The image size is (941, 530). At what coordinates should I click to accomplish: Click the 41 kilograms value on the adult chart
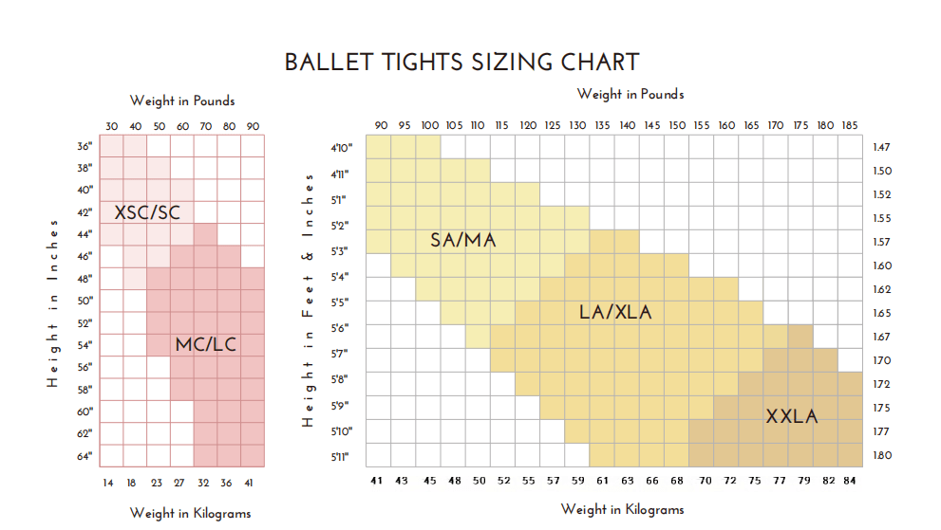point(376,481)
